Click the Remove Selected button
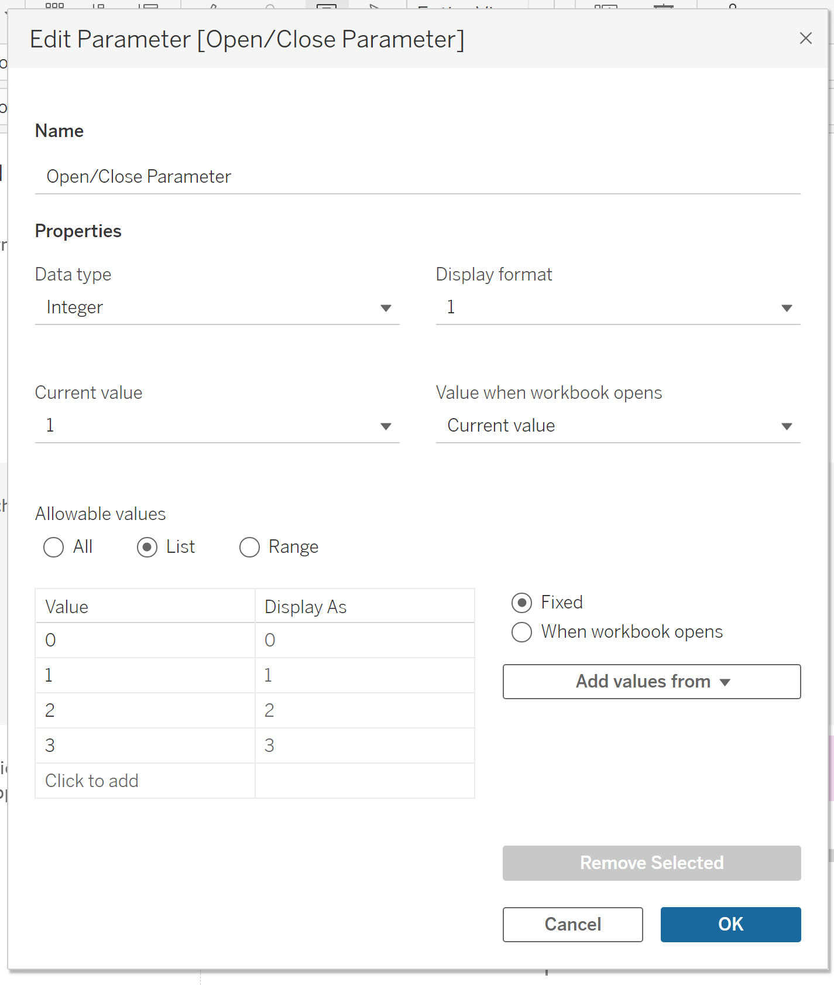 click(x=651, y=863)
